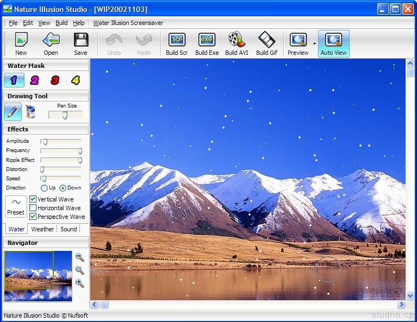Viewport: 417px width, 322px height.
Task: Open the Preset wave selector
Action: pyautogui.click(x=16, y=207)
